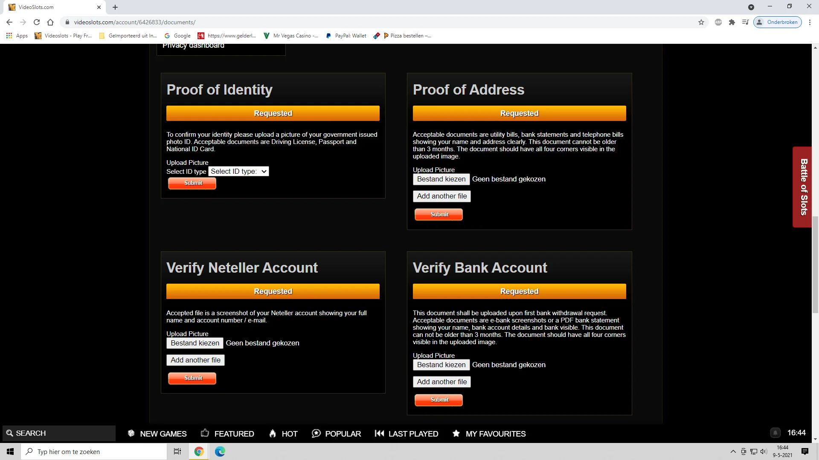
Task: Open the network icon in system tray
Action: (x=754, y=451)
